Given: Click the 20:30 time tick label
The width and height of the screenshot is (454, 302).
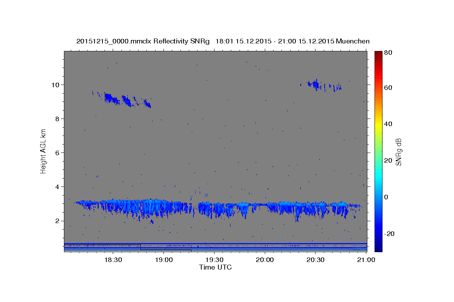Looking at the screenshot, I should coord(316,260).
